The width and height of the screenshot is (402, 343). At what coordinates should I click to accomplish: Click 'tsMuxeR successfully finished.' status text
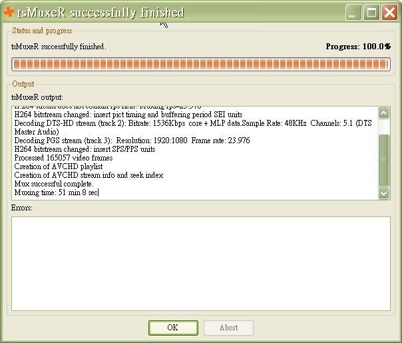(x=59, y=47)
